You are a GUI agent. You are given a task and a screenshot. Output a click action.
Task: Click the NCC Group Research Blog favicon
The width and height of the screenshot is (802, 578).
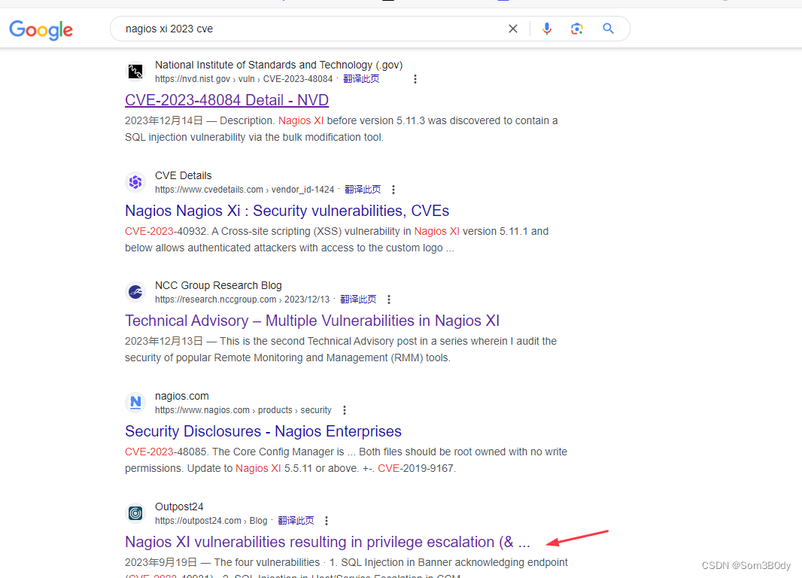[x=135, y=292]
